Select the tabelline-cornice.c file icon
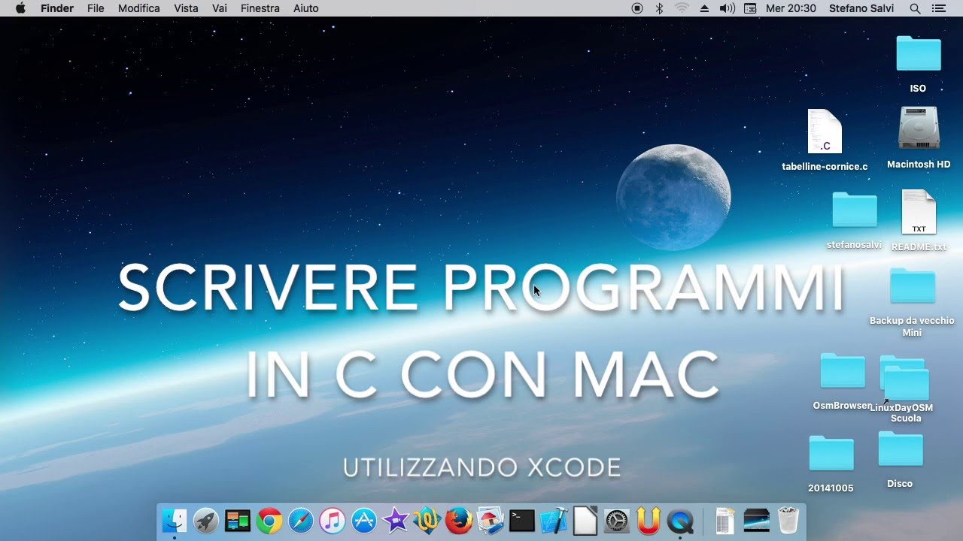 pyautogui.click(x=825, y=131)
